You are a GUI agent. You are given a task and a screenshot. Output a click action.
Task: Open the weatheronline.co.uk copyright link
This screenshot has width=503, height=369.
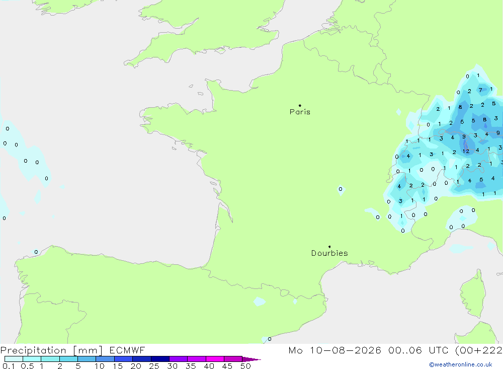click(461, 364)
